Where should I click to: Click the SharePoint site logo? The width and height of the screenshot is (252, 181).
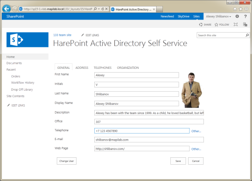pos(28,40)
